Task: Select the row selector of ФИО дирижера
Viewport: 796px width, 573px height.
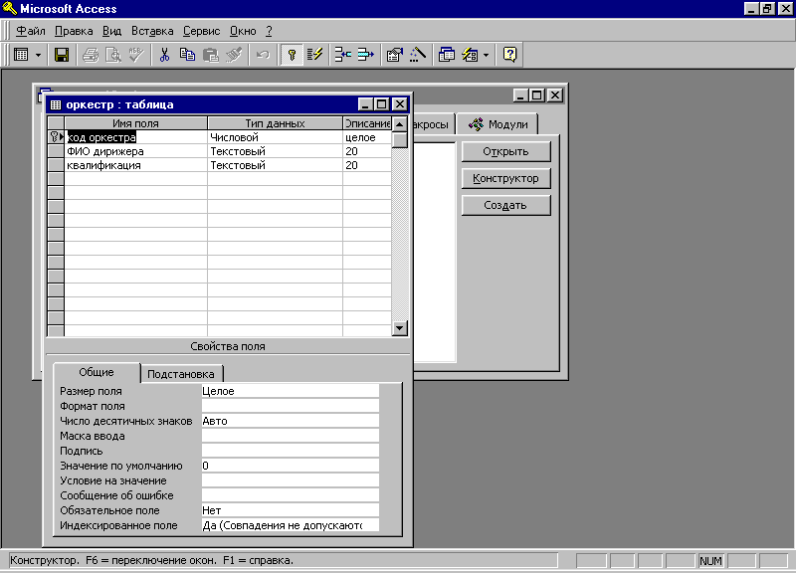Action: click(56, 151)
